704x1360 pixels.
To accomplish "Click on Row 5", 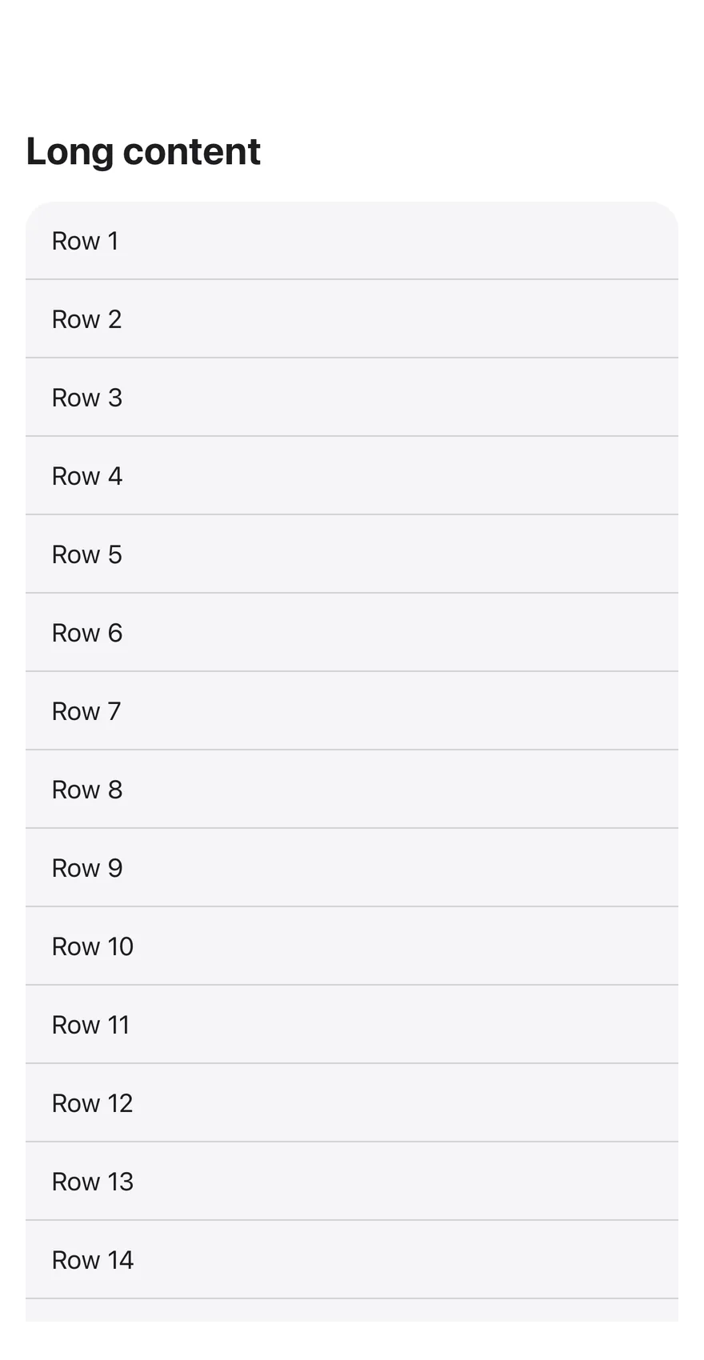I will pyautogui.click(x=352, y=554).
